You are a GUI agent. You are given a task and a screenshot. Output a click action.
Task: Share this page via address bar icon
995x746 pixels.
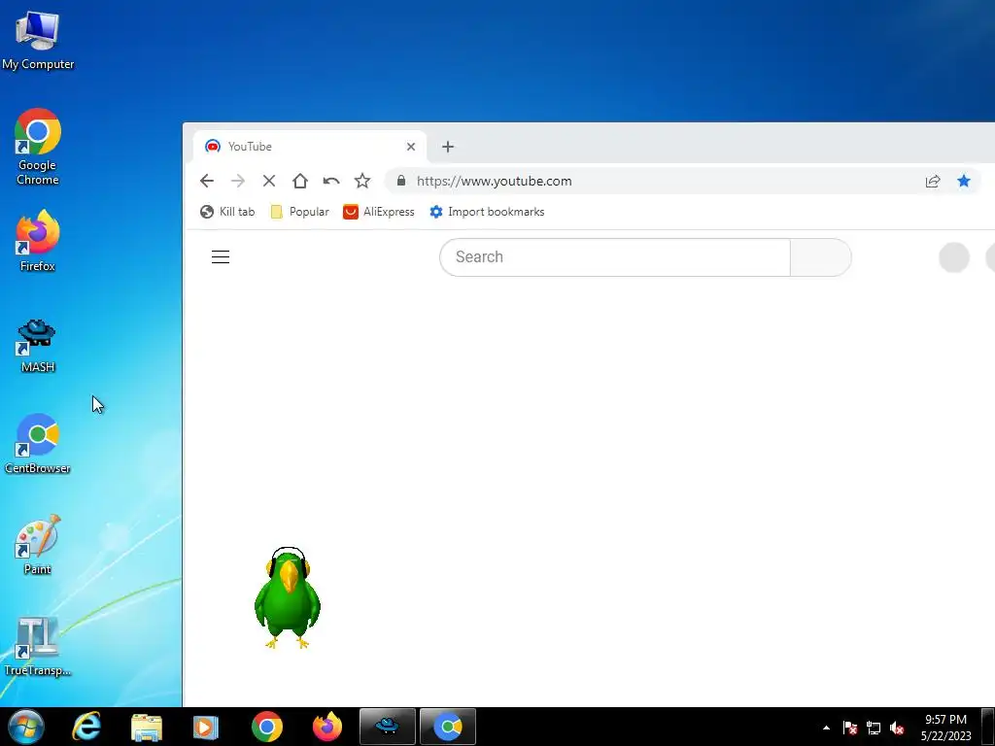[933, 182]
